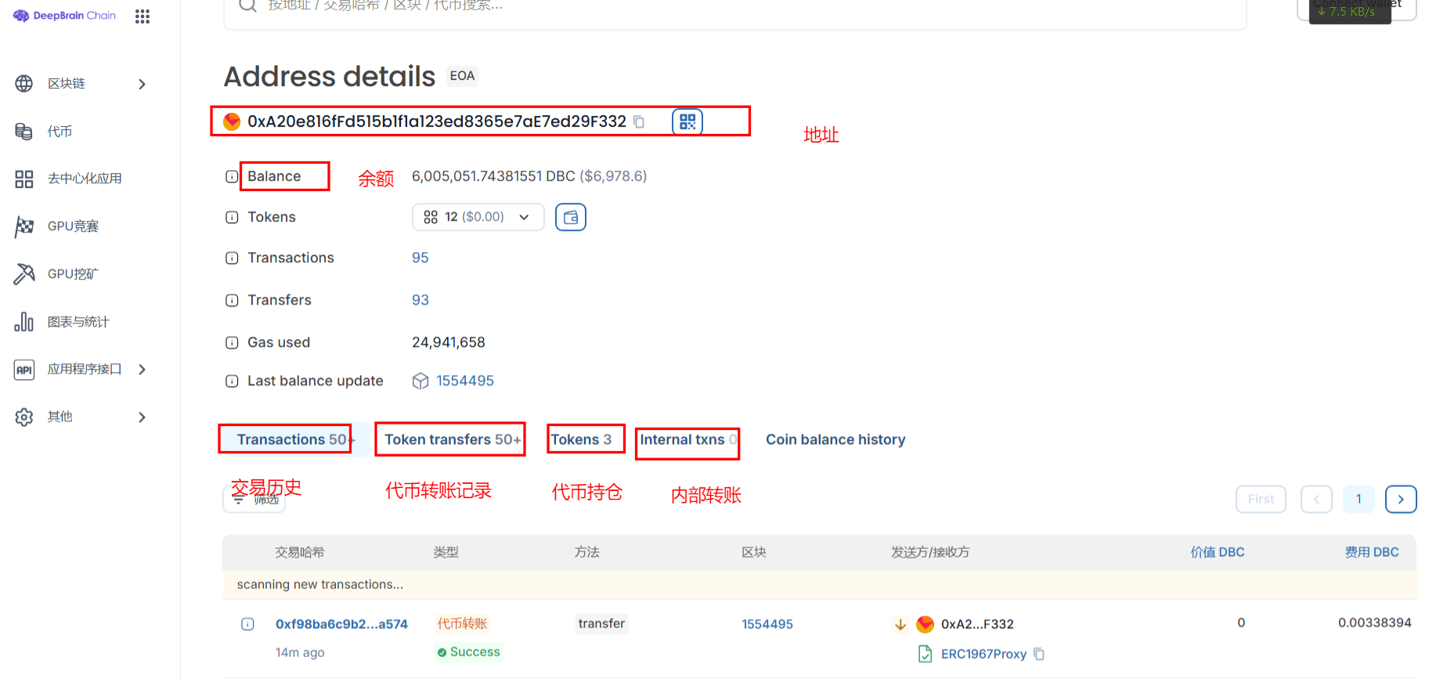Open the nine-dot apps grid menu
This screenshot has height=679, width=1447.
pyautogui.click(x=142, y=16)
